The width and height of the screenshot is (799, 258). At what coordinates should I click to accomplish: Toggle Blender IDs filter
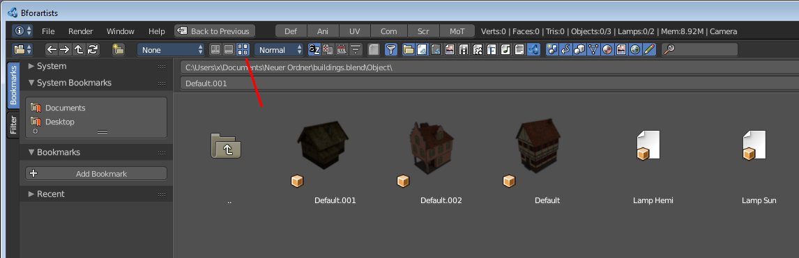(x=533, y=49)
